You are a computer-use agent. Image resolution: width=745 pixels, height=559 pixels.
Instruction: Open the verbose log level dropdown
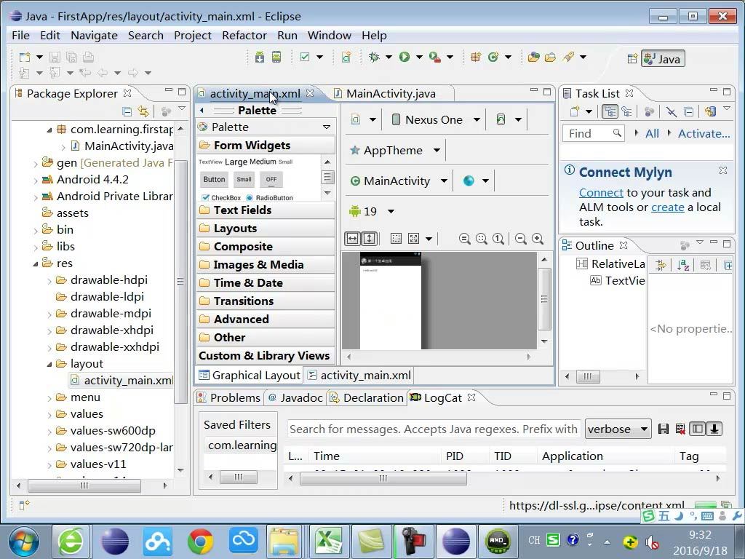(x=618, y=429)
